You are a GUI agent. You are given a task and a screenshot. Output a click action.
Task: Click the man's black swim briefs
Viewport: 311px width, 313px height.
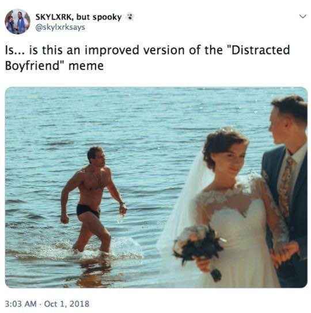(88, 211)
